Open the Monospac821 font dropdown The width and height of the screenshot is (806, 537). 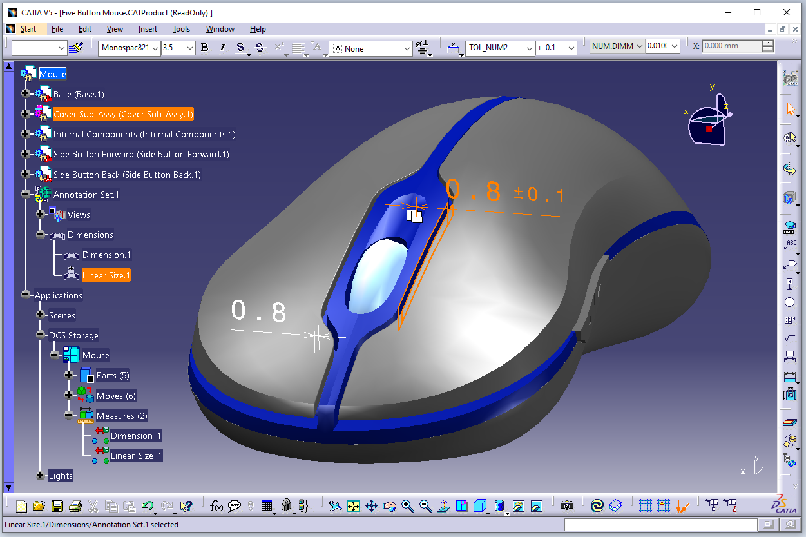click(x=157, y=48)
